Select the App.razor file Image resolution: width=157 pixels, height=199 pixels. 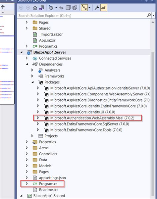tap(47, 40)
